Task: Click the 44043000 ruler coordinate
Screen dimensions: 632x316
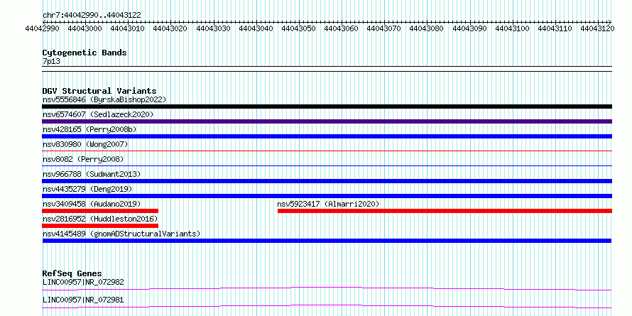Action: tap(85, 28)
